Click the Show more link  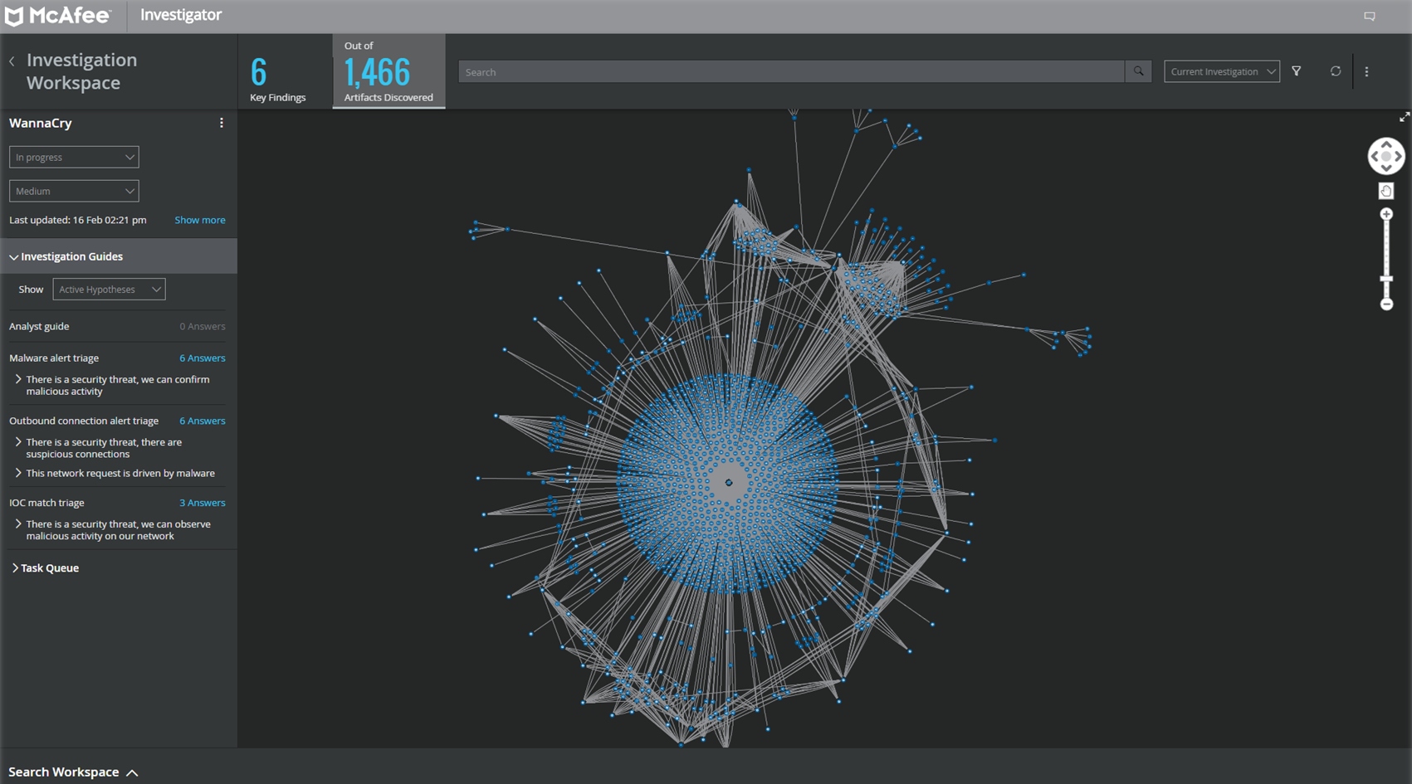pos(199,220)
